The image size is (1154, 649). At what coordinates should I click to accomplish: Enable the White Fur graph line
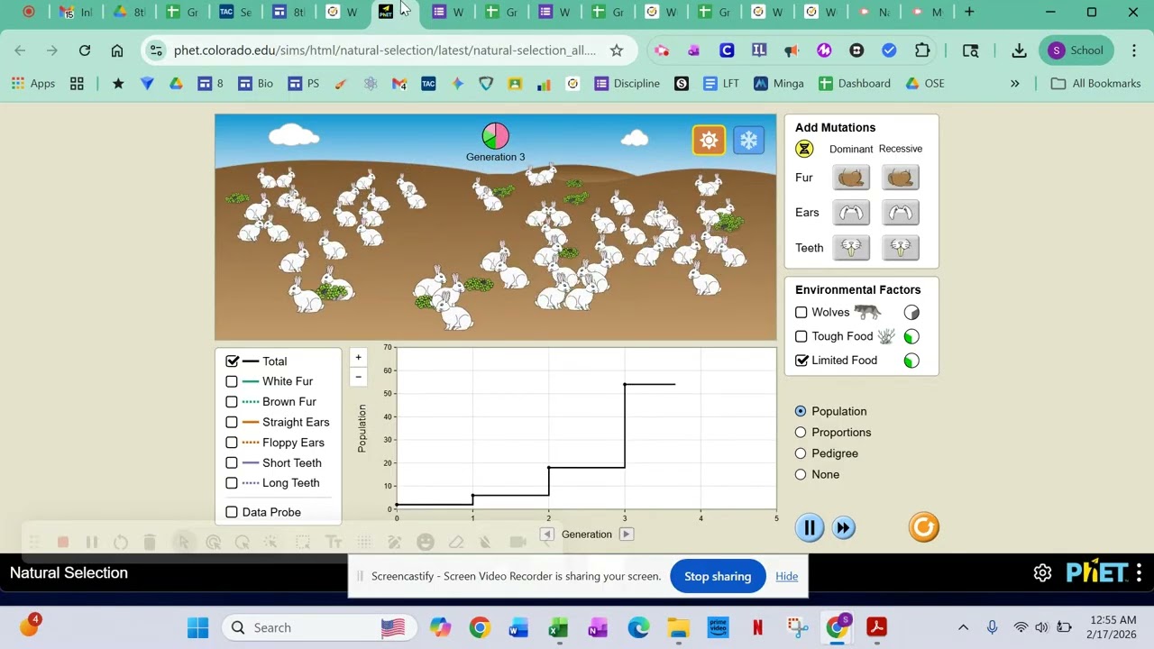(x=232, y=381)
